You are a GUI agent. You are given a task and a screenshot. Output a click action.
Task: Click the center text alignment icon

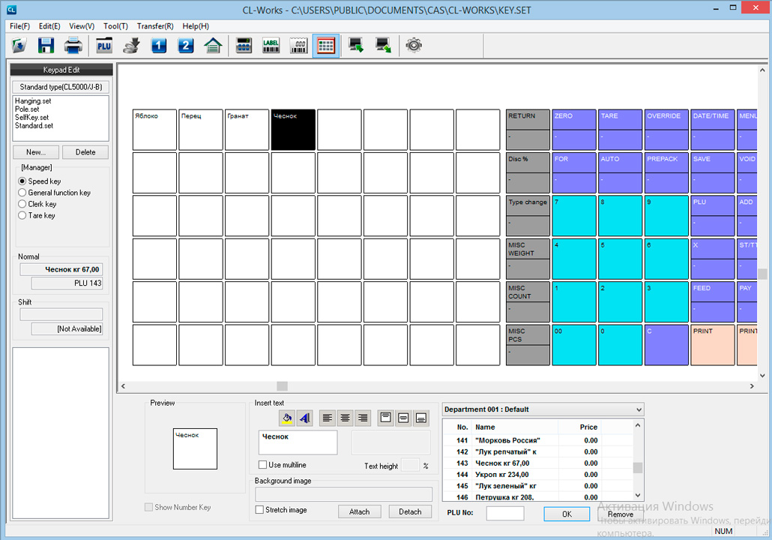(x=346, y=418)
